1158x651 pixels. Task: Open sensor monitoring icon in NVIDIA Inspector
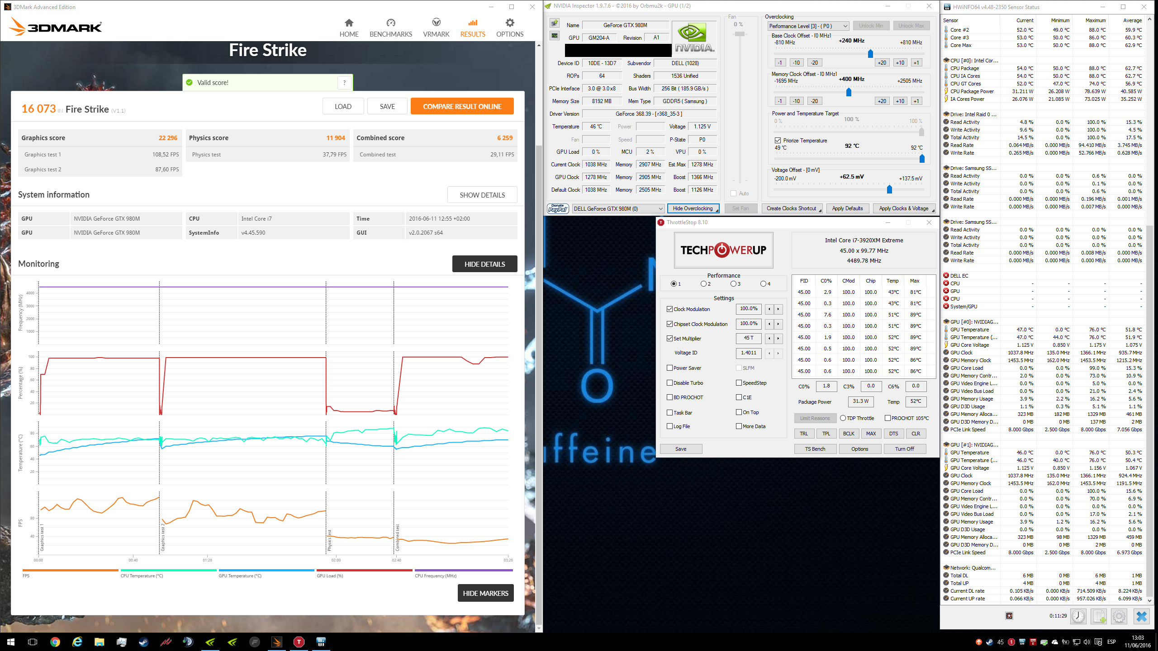tap(555, 36)
